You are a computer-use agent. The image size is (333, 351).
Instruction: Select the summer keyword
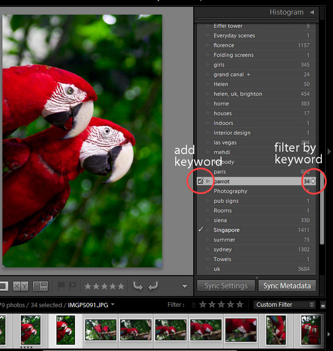(224, 240)
